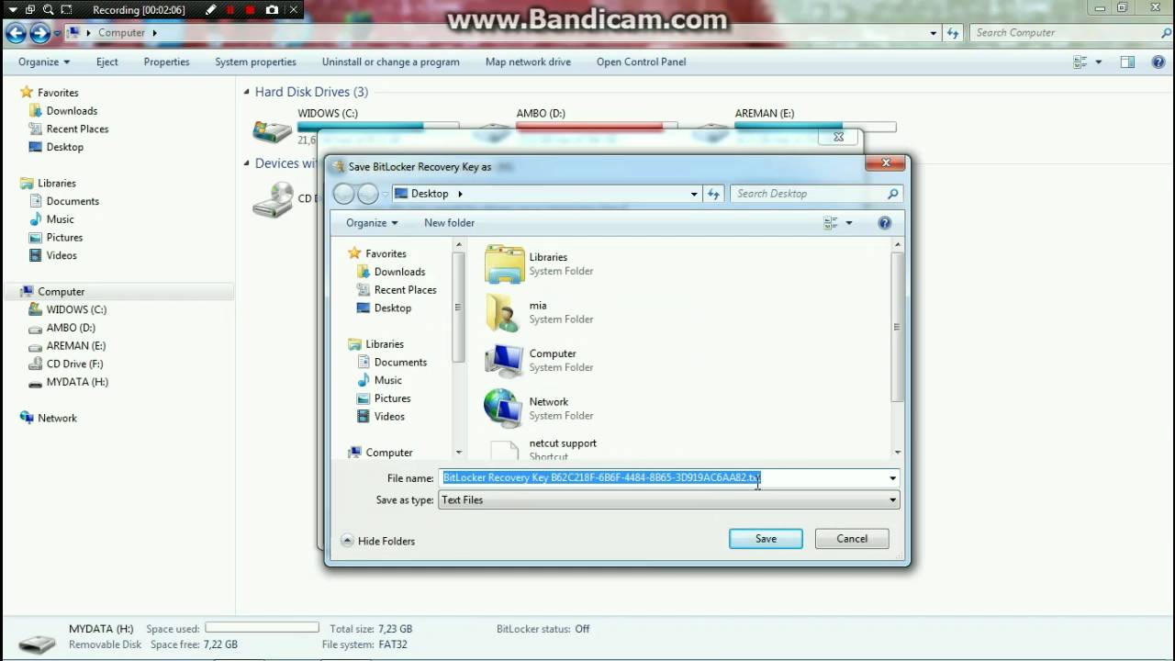Open the File name history dropdown arrow

click(892, 478)
